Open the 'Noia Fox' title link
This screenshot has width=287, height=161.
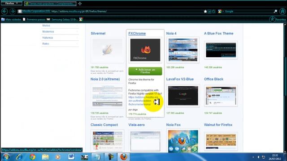coord(174,125)
